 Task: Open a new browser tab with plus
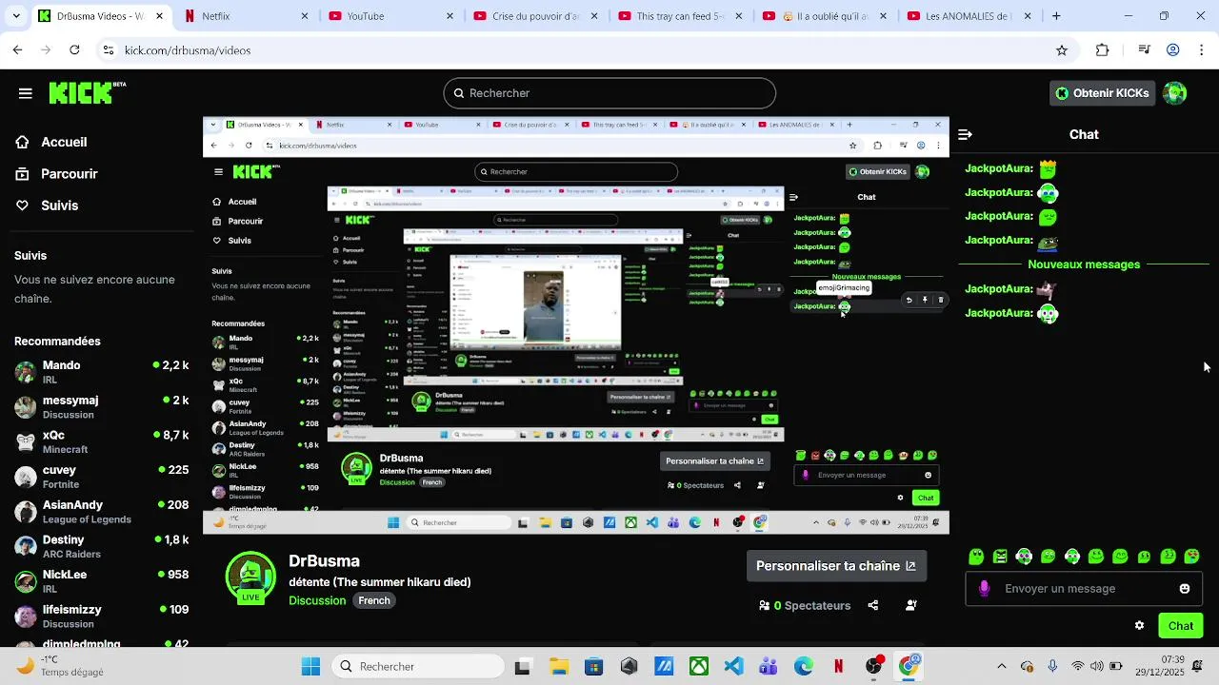click(1056, 16)
